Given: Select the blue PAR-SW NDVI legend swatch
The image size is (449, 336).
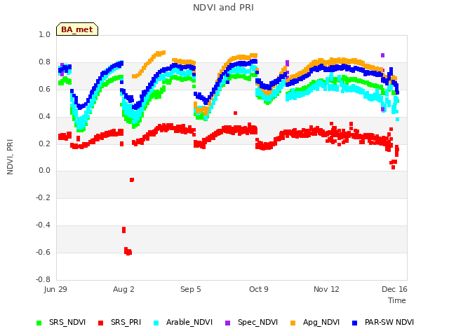Looking at the screenshot, I should coord(354,323).
